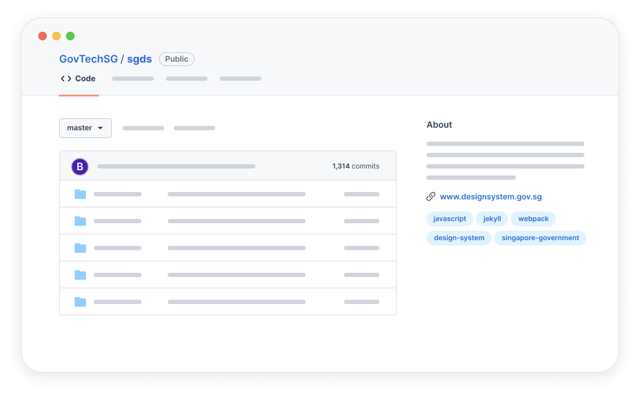The height and width of the screenshot is (397, 640).
Task: Open the fourth folder icon in file list
Action: (80, 275)
